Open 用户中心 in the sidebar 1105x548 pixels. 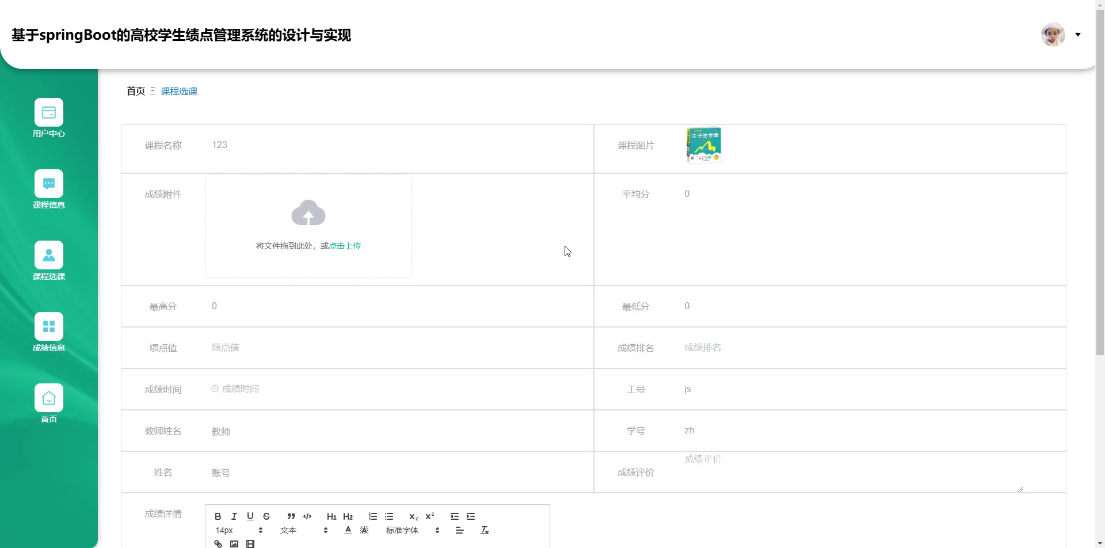tap(49, 118)
